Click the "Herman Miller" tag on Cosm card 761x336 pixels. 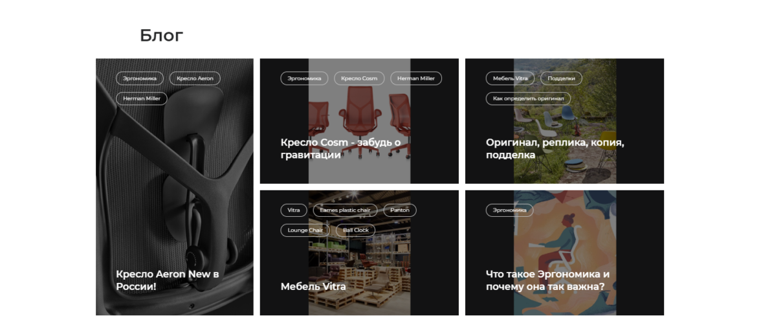point(416,78)
